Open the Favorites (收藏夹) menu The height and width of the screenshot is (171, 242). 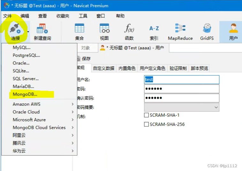click(63, 16)
